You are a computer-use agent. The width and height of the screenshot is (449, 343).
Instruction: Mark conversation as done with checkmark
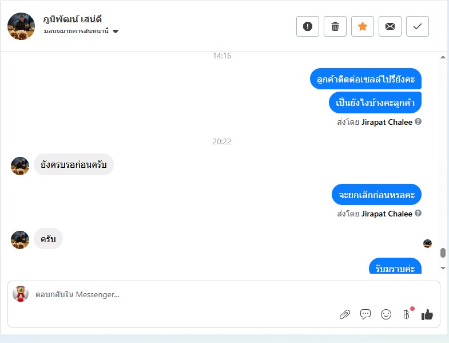tap(418, 26)
